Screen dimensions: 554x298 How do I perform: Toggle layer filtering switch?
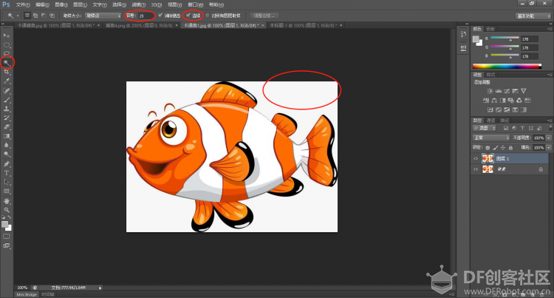tap(550, 128)
